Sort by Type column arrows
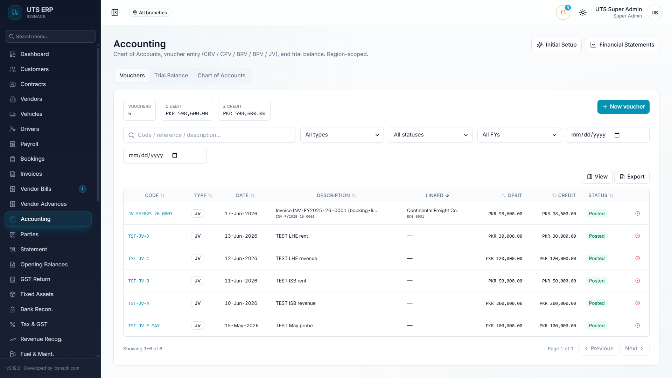The width and height of the screenshot is (672, 378). tap(210, 196)
